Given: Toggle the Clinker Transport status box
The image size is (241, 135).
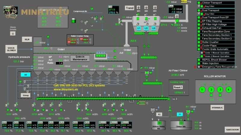Looking at the screenshot, I should (x=199, y=3).
